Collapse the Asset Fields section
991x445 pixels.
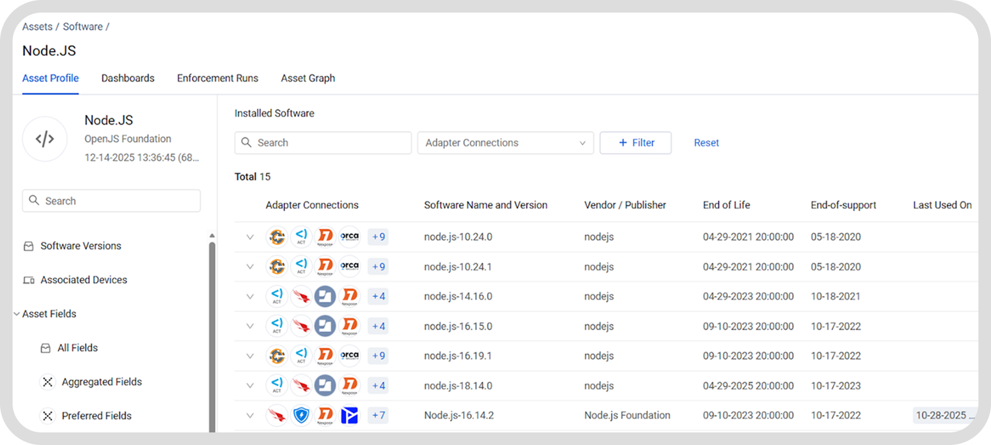(17, 314)
